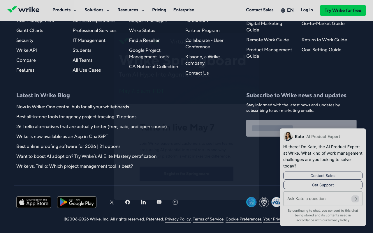Open Wrike's LinkedIn page icon
The width and height of the screenshot is (373, 233).
(x=143, y=202)
